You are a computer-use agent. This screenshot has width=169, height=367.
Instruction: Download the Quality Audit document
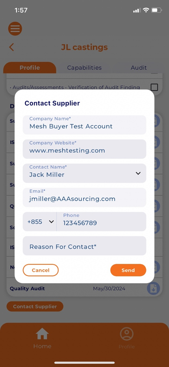153,288
